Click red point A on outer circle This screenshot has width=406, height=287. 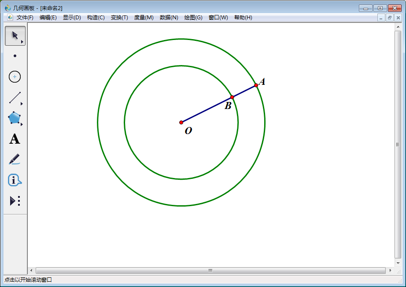click(256, 85)
